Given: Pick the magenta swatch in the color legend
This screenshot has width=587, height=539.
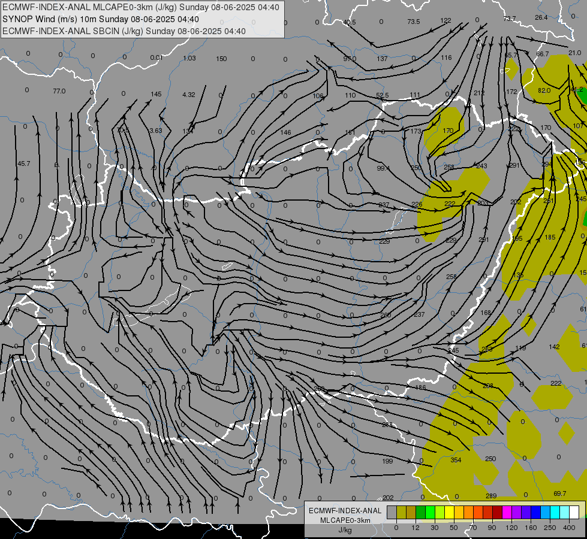Looking at the screenshot, I should click(x=507, y=512).
